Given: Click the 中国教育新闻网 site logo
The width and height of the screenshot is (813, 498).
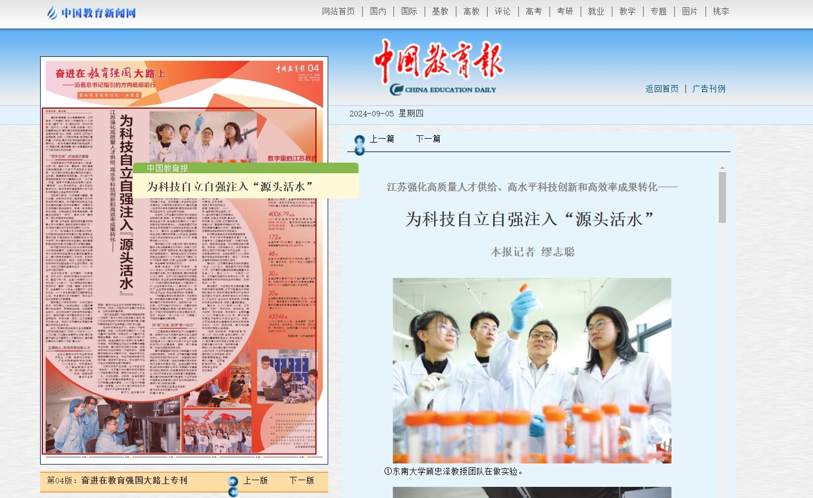Looking at the screenshot, I should 91,12.
